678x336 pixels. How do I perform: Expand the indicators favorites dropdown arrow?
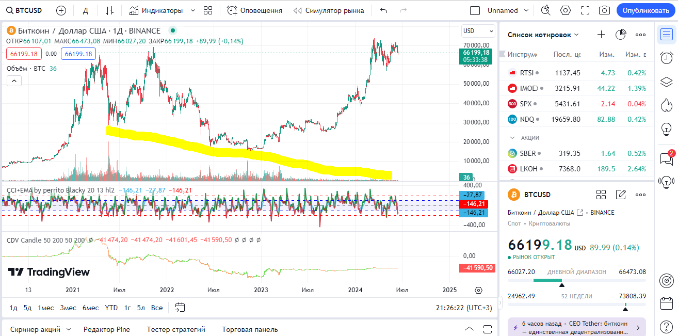point(193,10)
